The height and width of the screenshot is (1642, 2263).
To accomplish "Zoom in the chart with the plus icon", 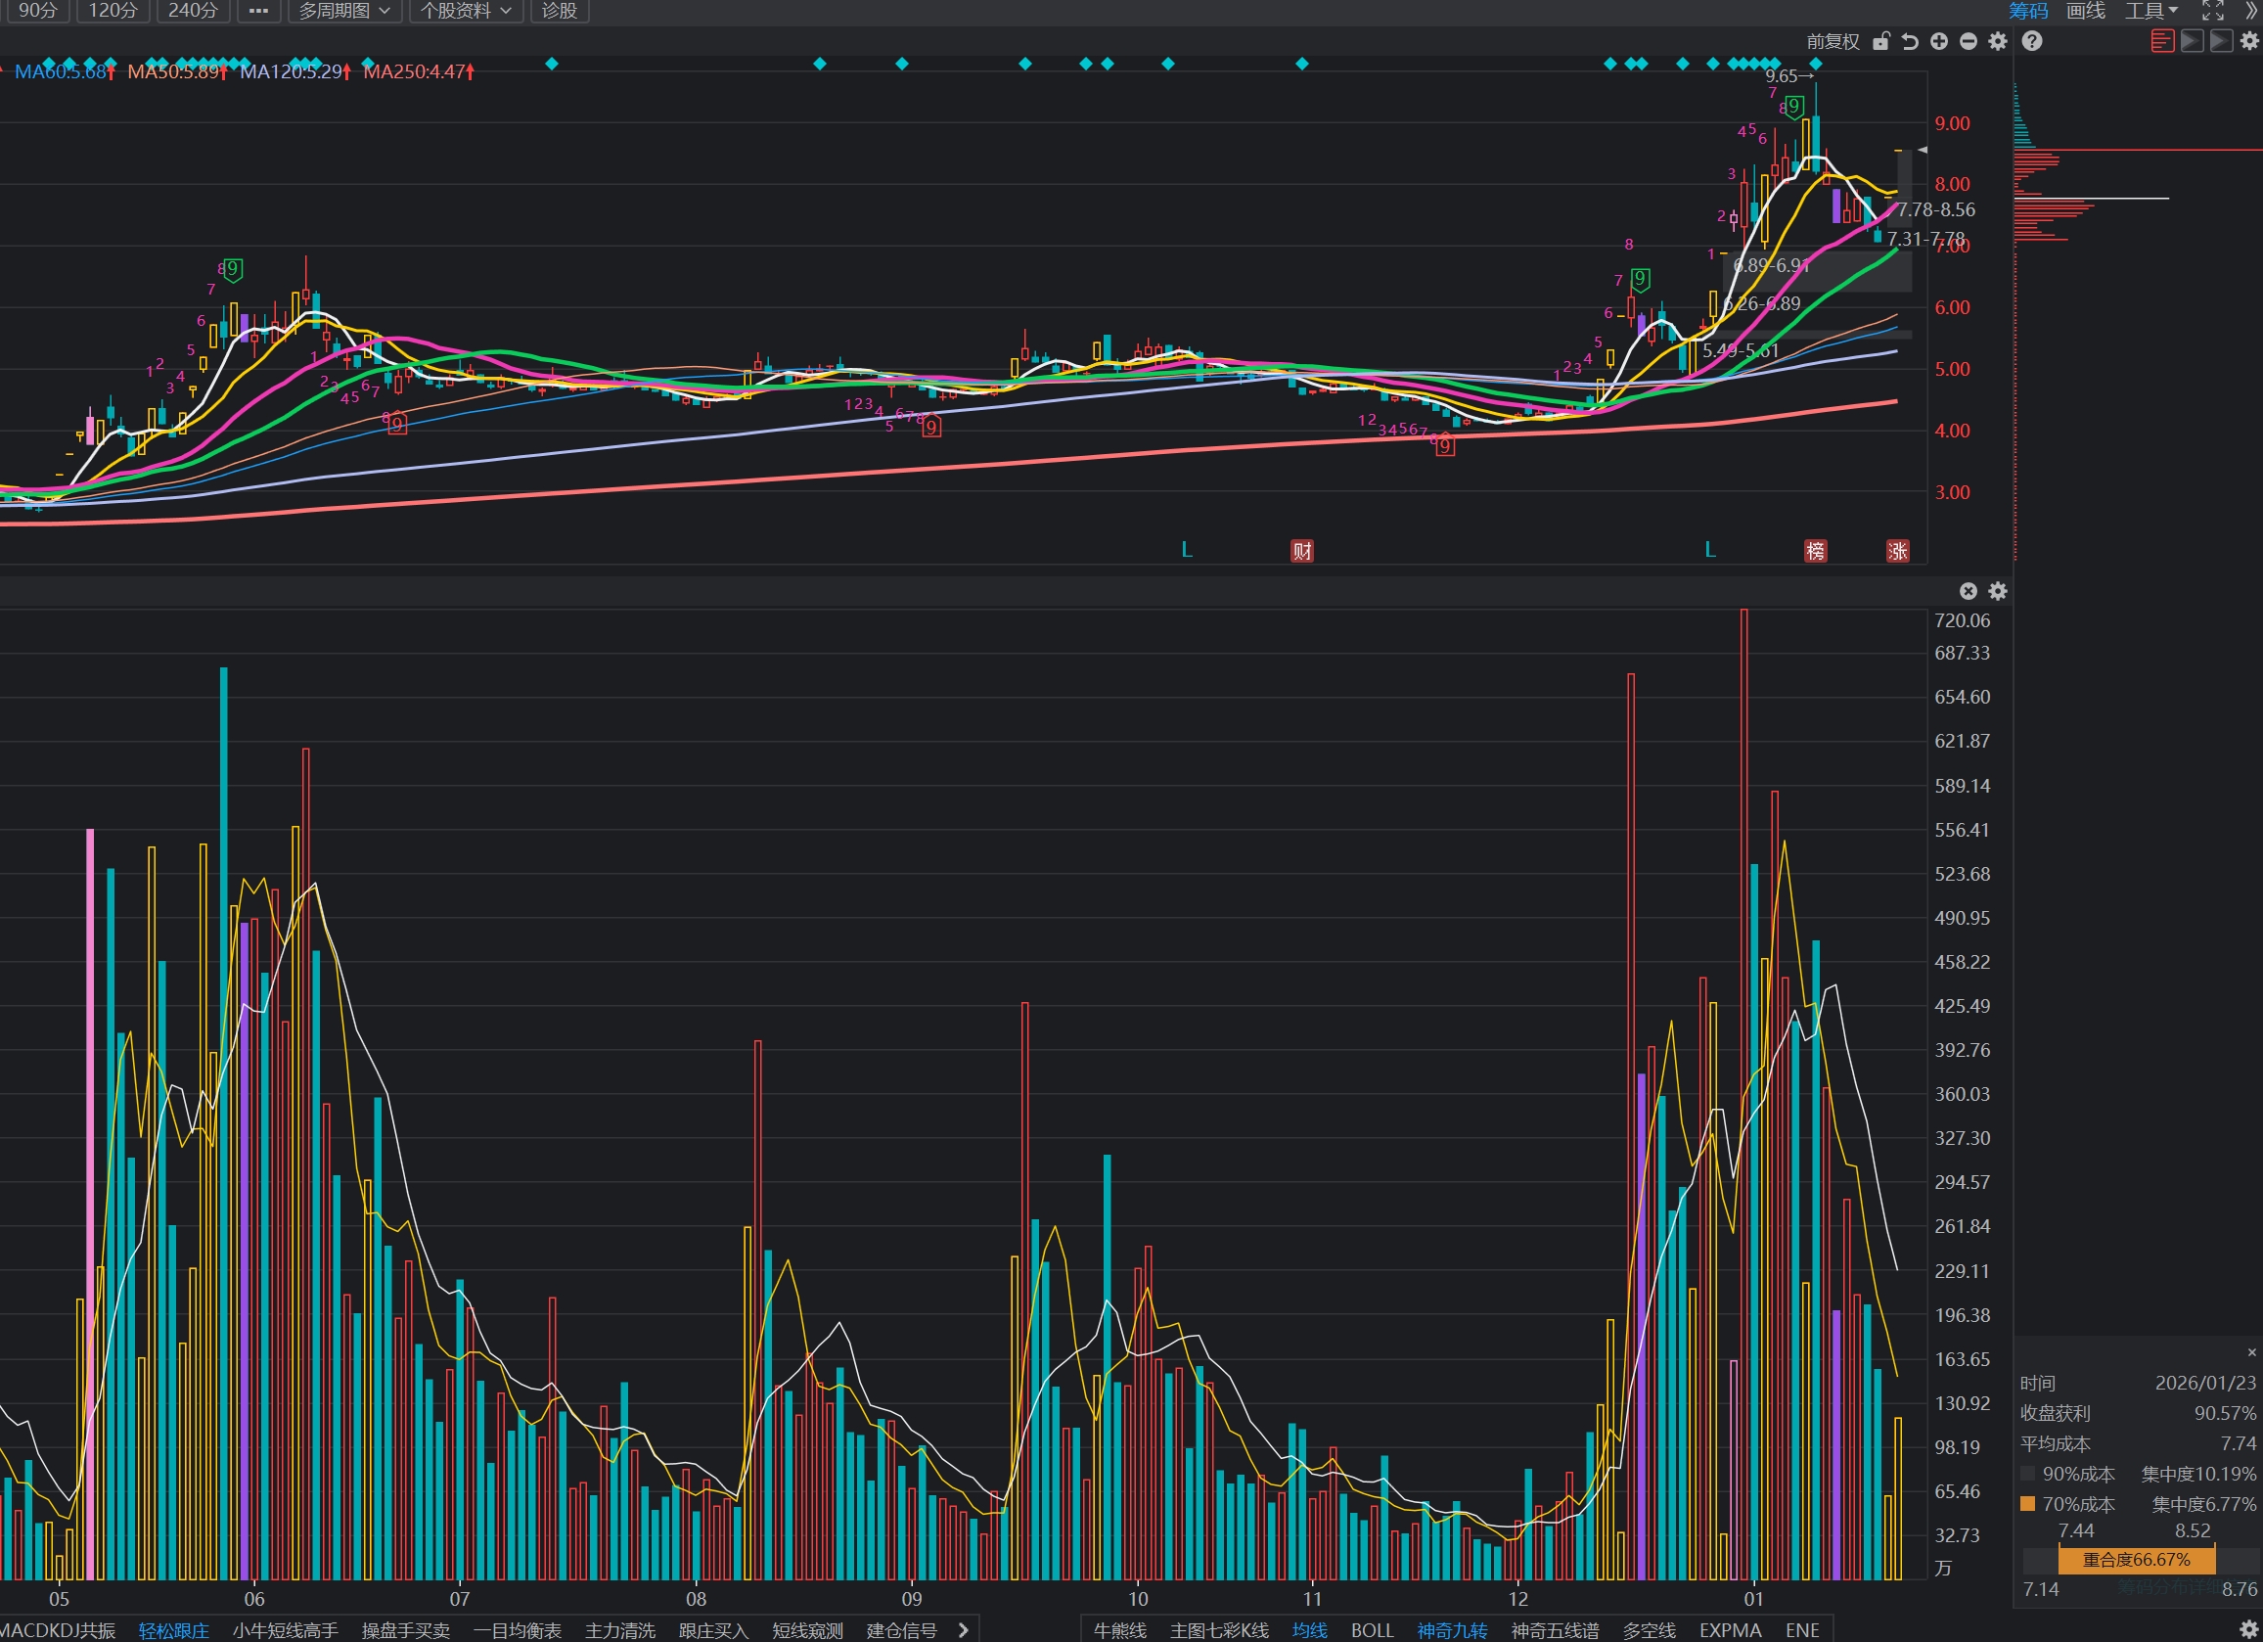I will (x=1939, y=41).
